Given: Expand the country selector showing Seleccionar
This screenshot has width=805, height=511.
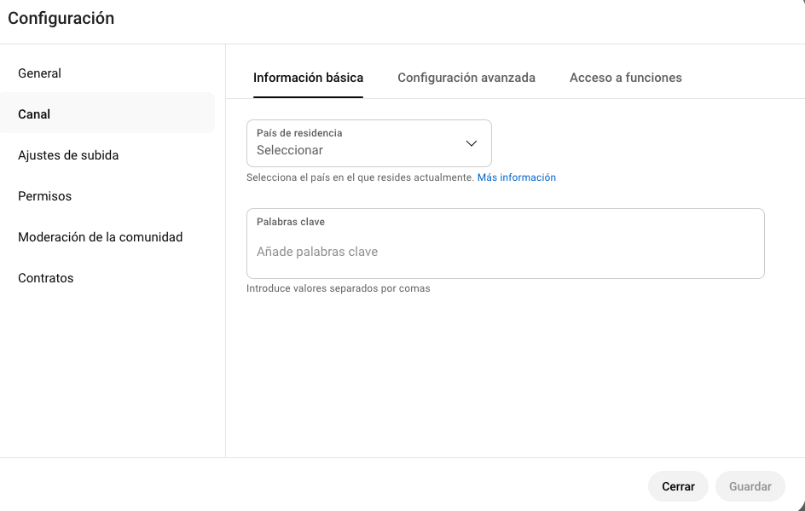Looking at the screenshot, I should pyautogui.click(x=368, y=143).
